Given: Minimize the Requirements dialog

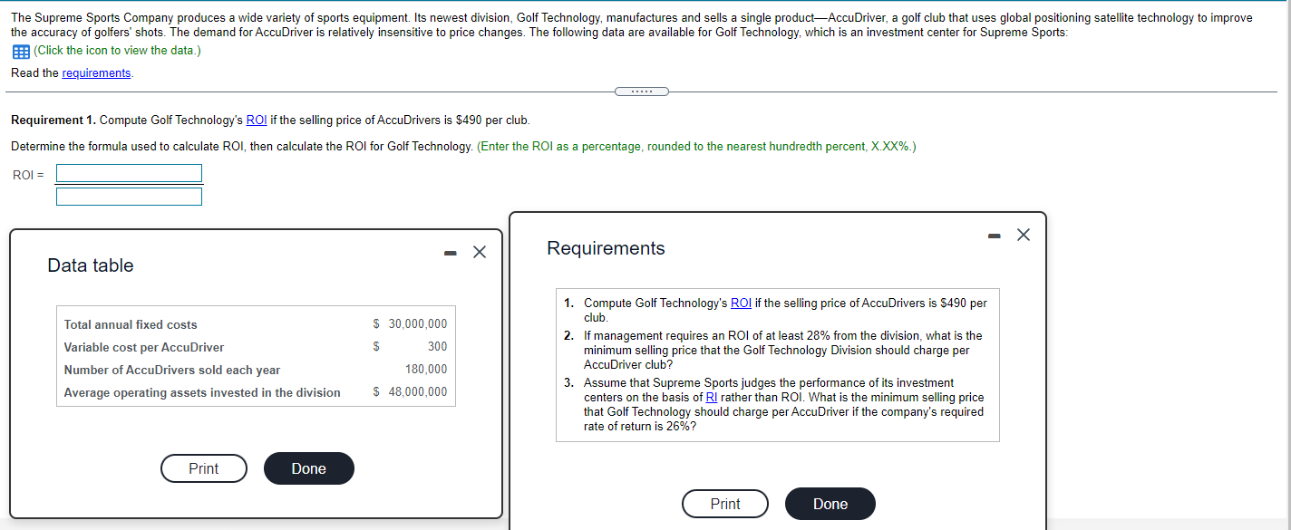Looking at the screenshot, I should pos(995,236).
